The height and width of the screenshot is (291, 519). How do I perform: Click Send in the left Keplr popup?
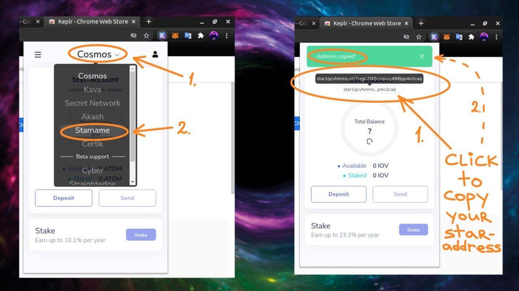127,198
